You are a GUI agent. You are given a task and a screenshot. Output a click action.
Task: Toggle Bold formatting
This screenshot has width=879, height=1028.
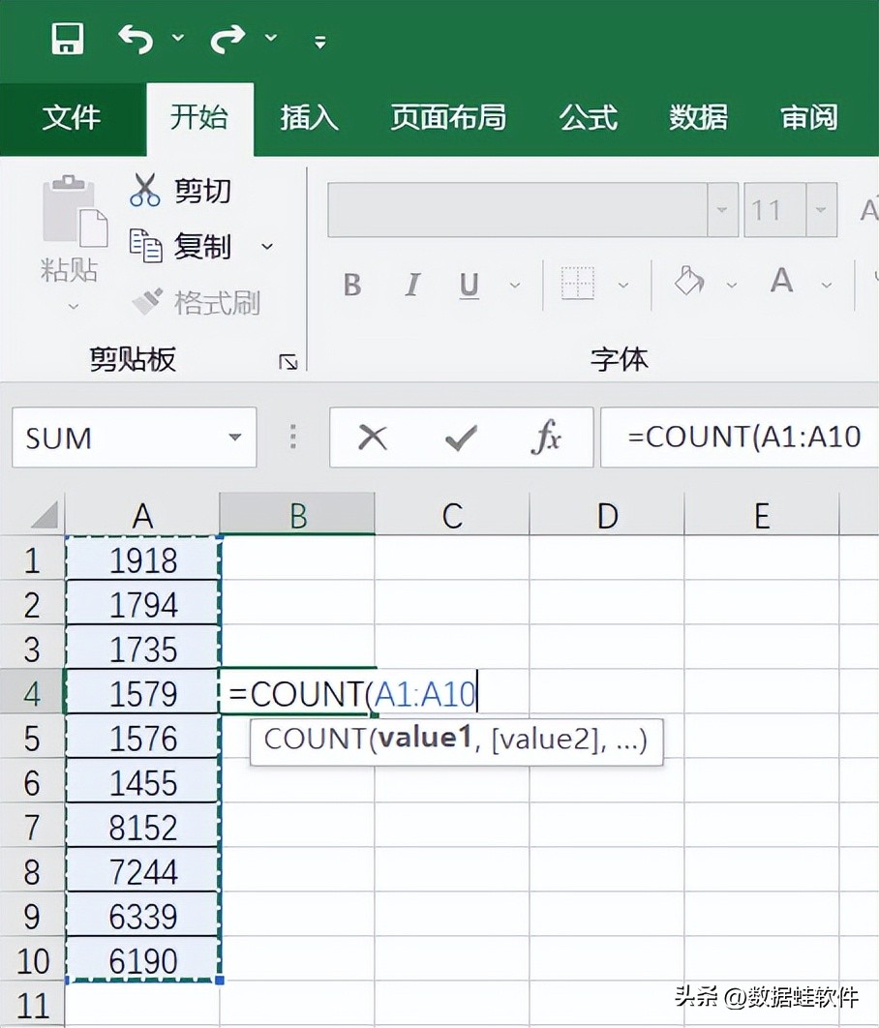[x=352, y=285]
